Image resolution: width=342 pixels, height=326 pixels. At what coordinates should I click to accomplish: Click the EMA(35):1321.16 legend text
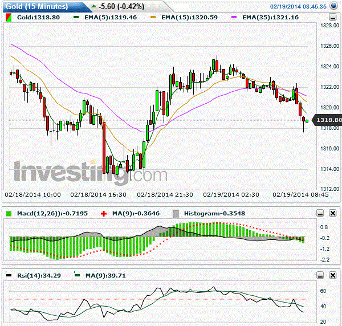point(270,18)
